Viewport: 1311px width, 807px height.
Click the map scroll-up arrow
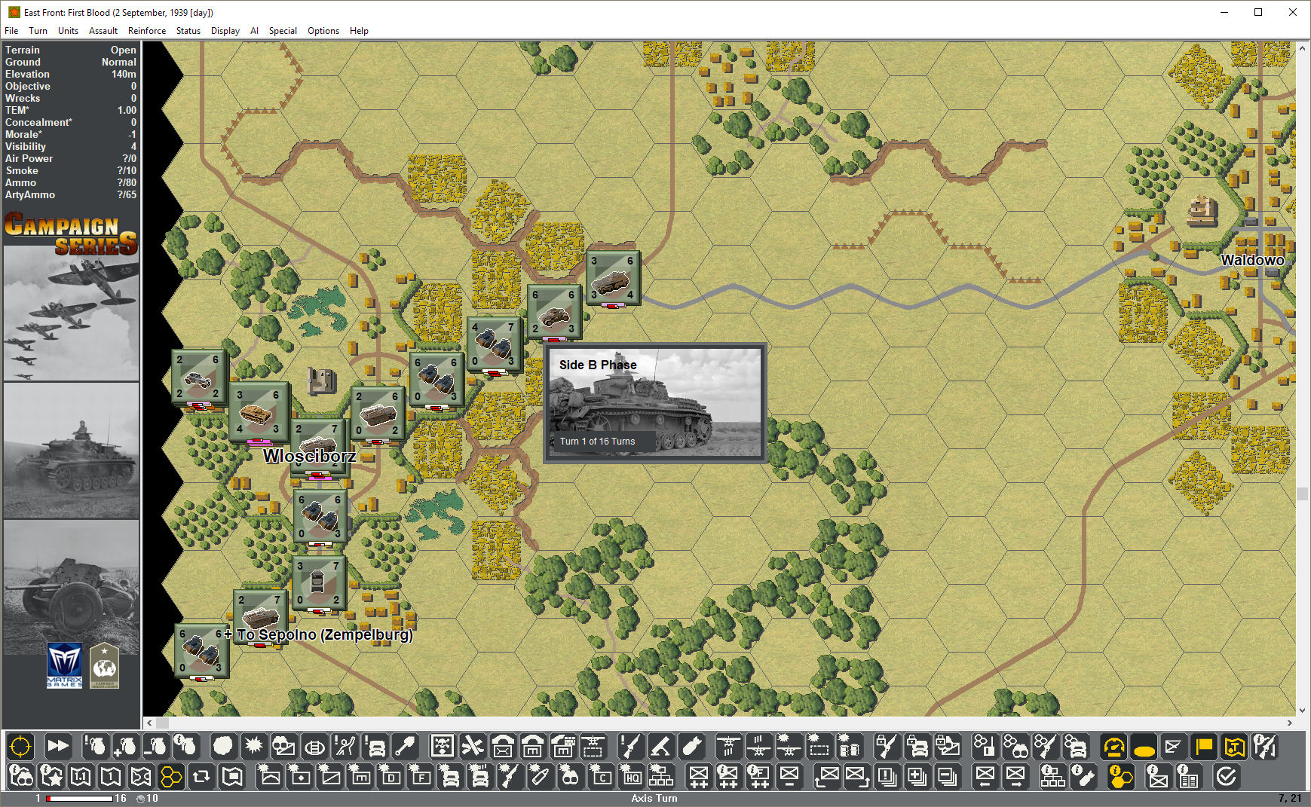tap(1302, 47)
